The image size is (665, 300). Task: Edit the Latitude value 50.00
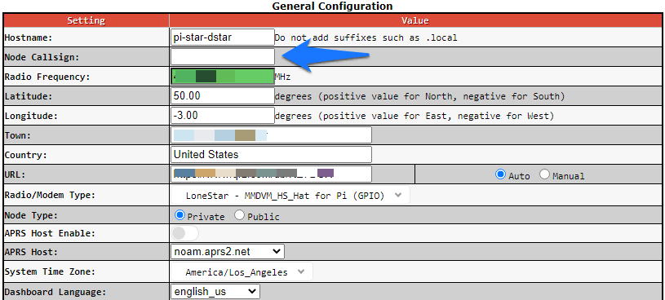point(222,95)
